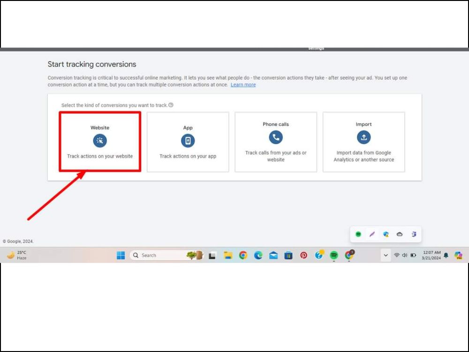Viewport: 469px width, 352px height.
Task: Click purple feather icon in tray overflow
Action: (372, 234)
